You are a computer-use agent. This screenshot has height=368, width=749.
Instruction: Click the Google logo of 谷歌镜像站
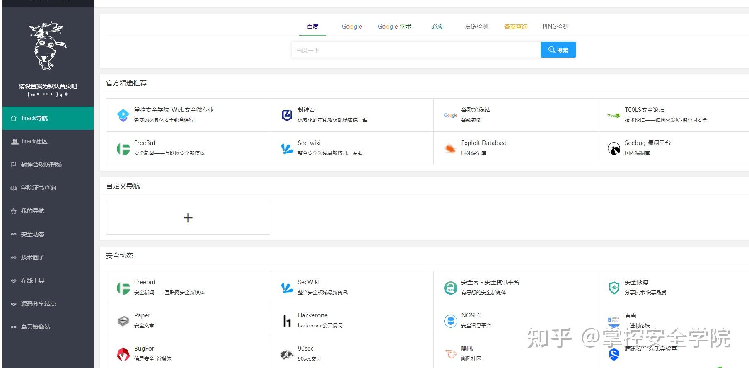tap(450, 115)
